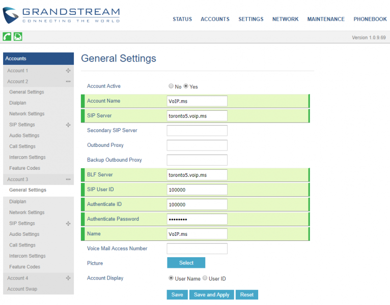
Task: Open General Settings under Account 2
Action: [x=26, y=92]
